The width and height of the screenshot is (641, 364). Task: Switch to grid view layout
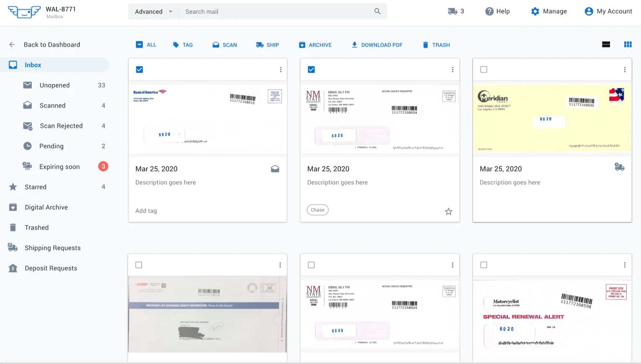628,44
